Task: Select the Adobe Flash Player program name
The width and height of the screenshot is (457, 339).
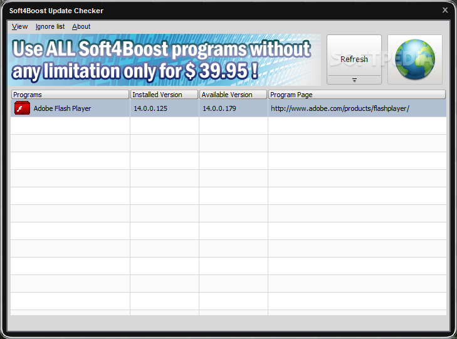Action: (x=62, y=108)
